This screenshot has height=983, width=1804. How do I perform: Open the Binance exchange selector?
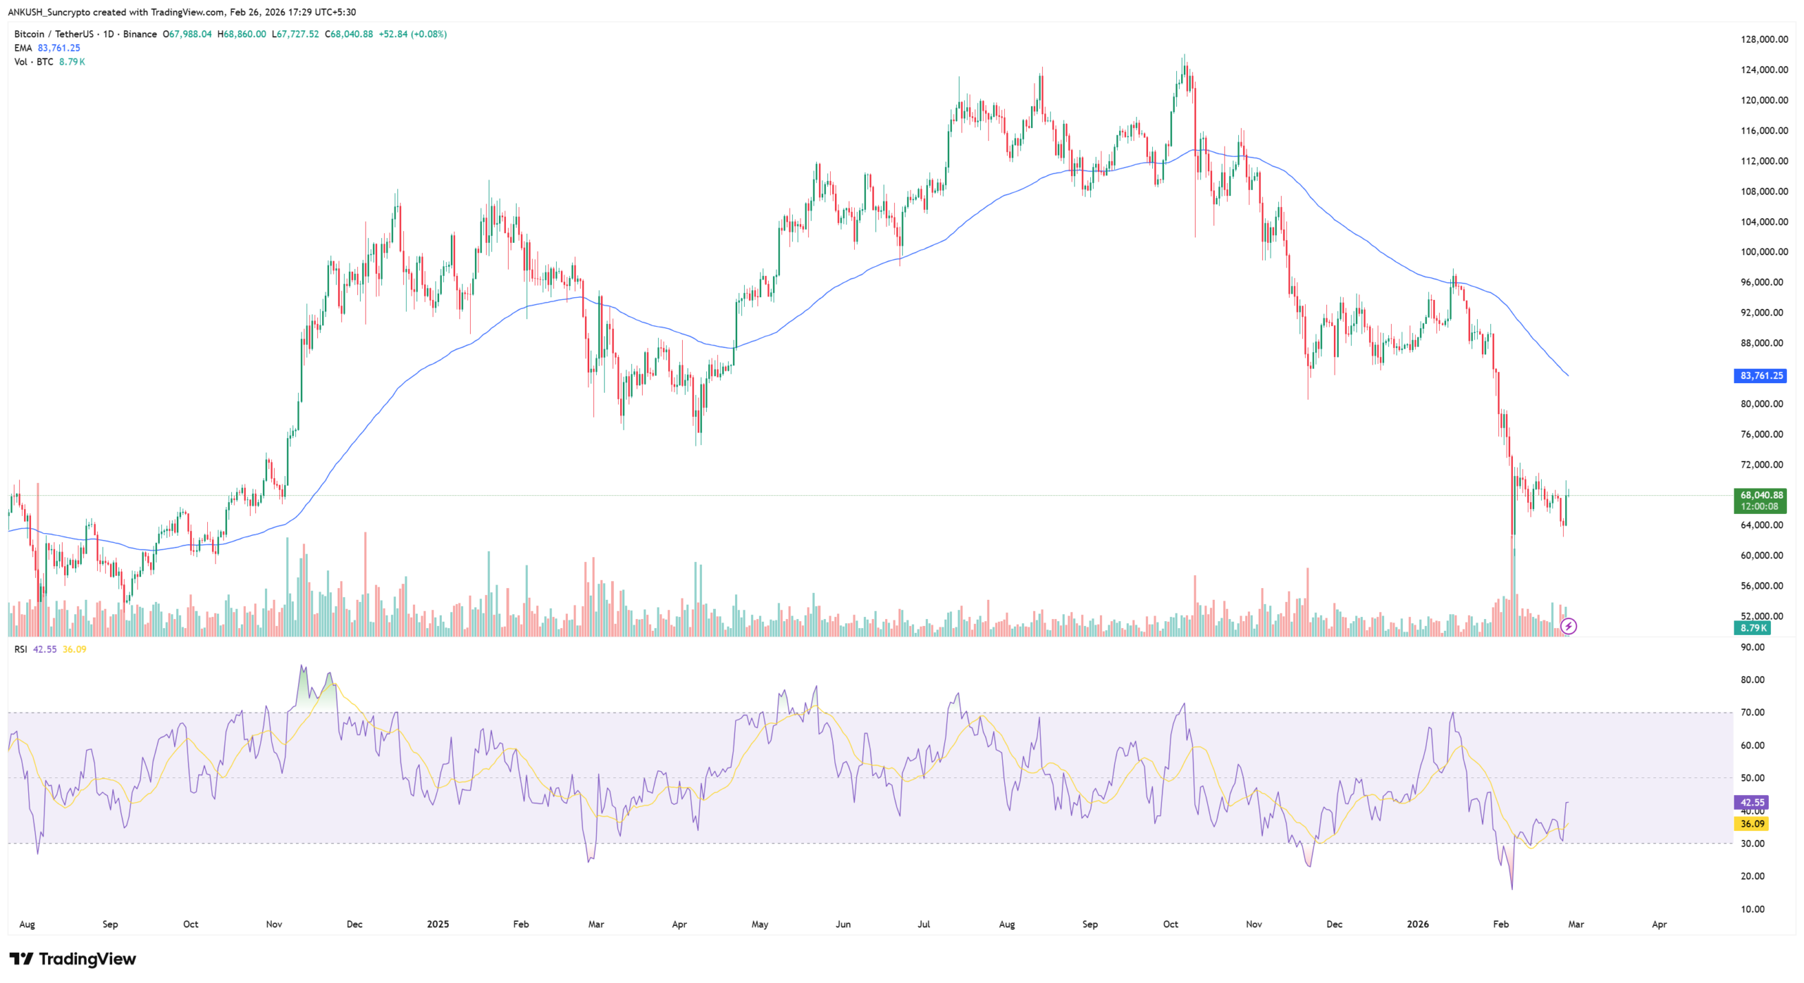(141, 34)
